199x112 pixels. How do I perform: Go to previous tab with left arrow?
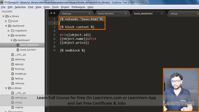tap(51, 13)
